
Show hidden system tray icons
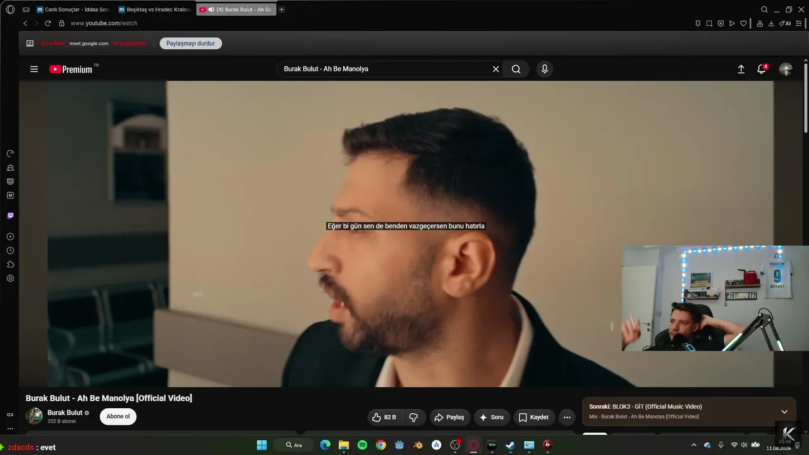tap(694, 445)
